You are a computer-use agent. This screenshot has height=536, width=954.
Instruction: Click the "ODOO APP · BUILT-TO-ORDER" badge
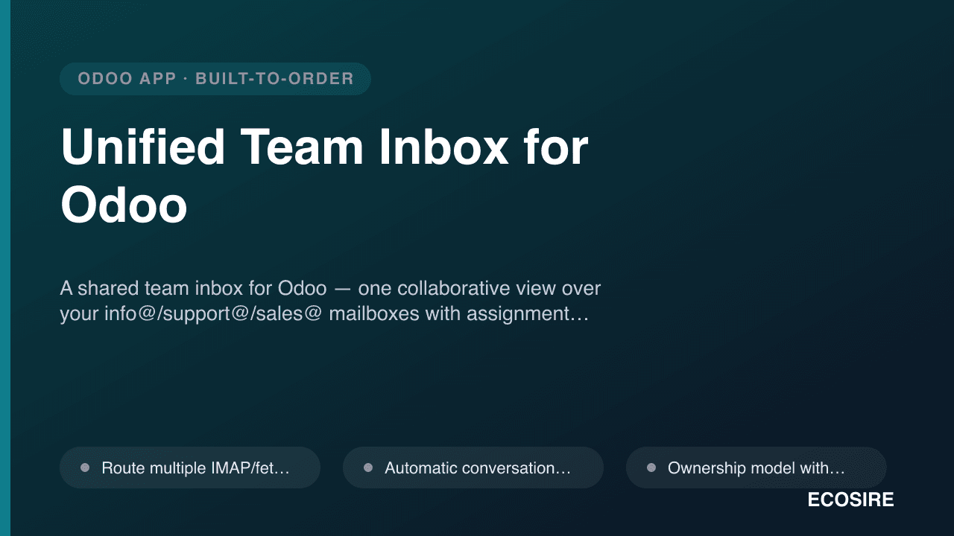pos(215,79)
